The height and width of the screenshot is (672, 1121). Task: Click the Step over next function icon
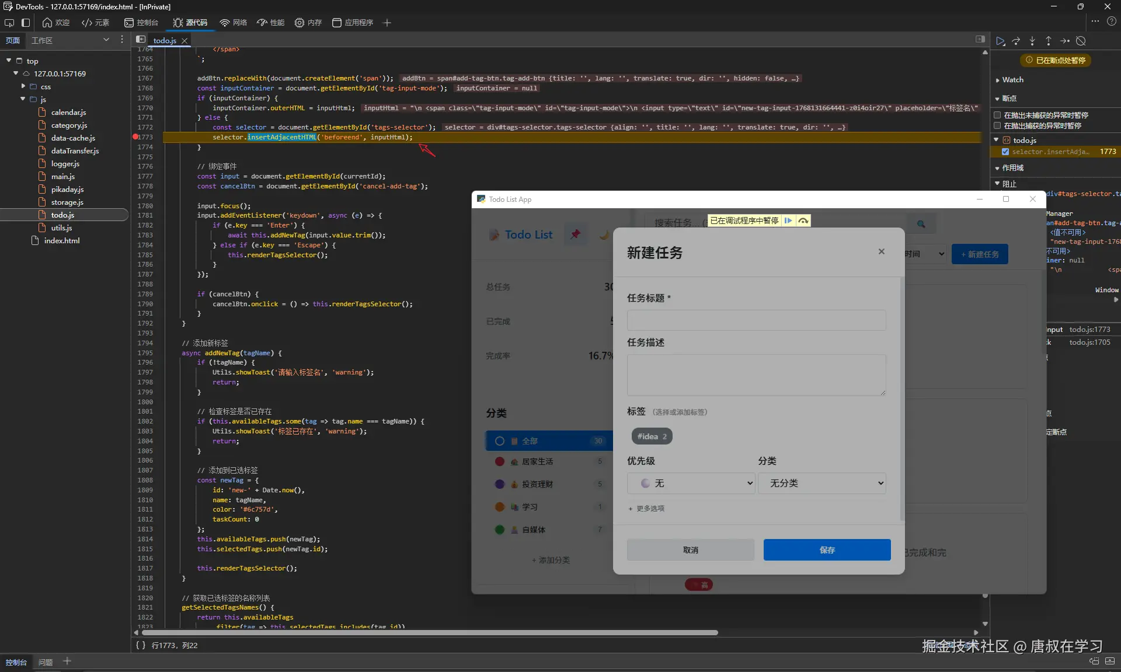coord(1016,41)
